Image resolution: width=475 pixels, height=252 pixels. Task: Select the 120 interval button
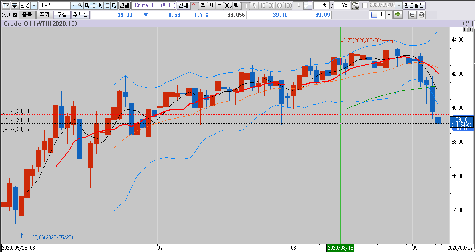(288, 5)
